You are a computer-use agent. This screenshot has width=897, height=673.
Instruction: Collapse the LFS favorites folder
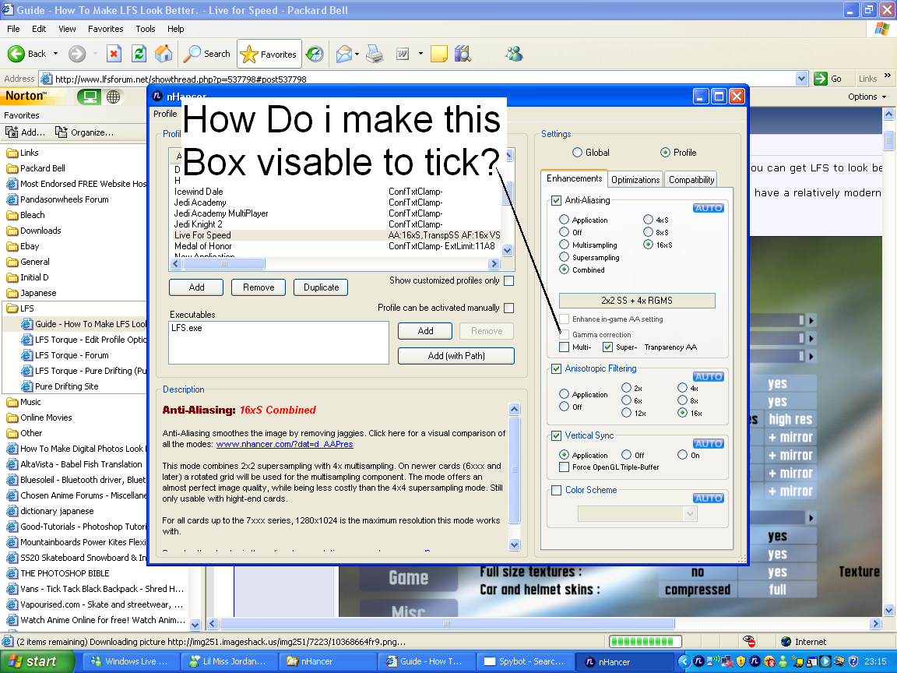pyautogui.click(x=20, y=308)
